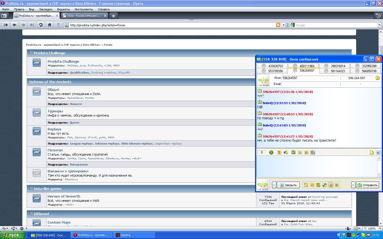Open the Heroes of Newerth forum
The width and height of the screenshot is (383, 239).
point(64,196)
